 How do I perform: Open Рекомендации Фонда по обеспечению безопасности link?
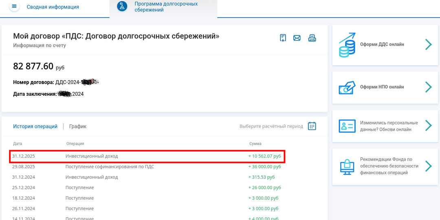pyautogui.click(x=385, y=166)
